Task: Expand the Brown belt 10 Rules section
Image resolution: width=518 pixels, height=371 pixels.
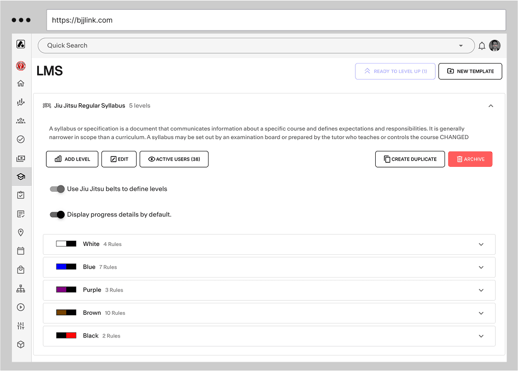Action: click(481, 313)
